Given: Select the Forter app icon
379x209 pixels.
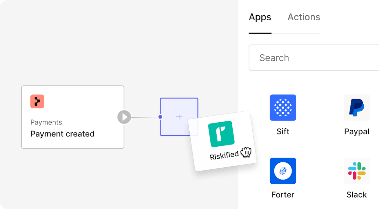Looking at the screenshot, I should click(x=283, y=171).
